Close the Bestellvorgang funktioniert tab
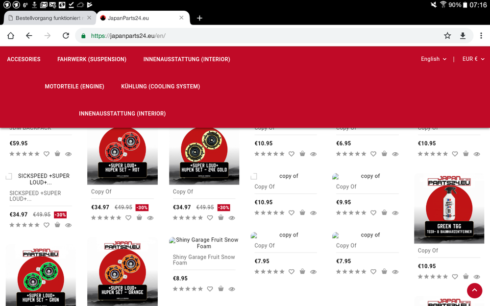 (89, 18)
